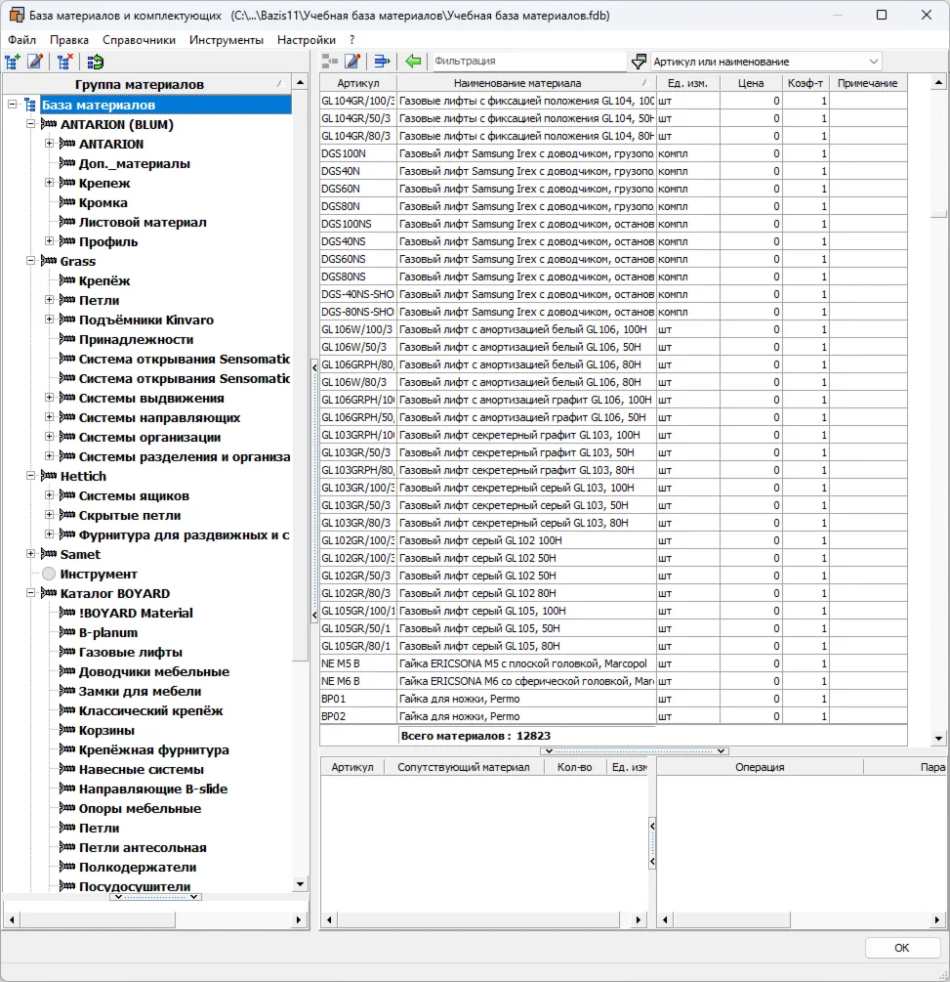Expand the Samet group node

click(x=31, y=554)
